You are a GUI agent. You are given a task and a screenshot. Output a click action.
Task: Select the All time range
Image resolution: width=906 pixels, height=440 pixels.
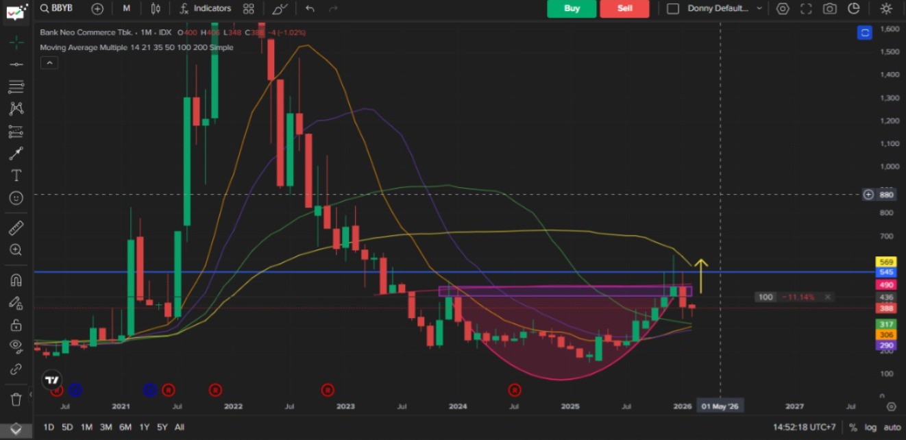coord(180,427)
